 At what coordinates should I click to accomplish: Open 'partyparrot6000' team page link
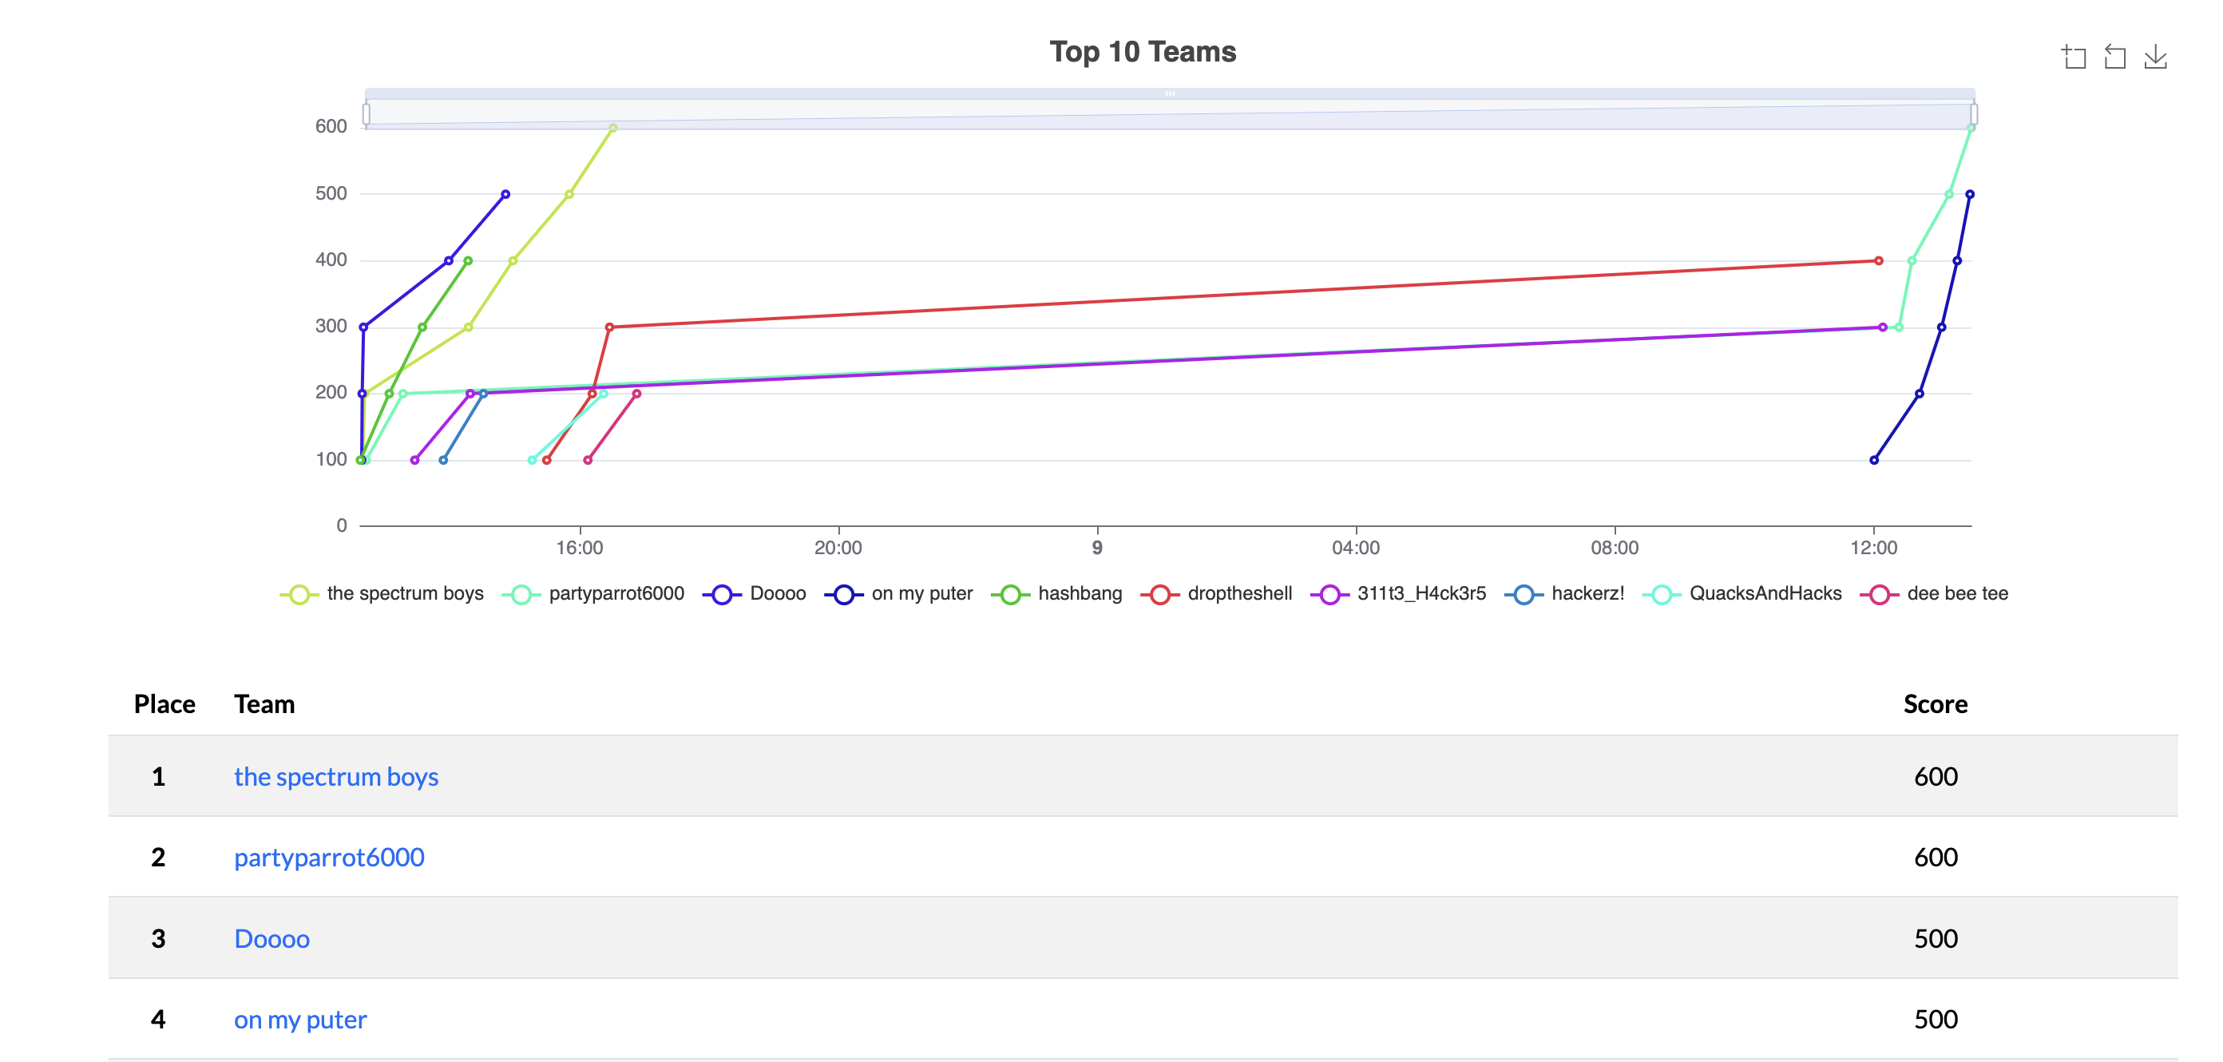329,857
